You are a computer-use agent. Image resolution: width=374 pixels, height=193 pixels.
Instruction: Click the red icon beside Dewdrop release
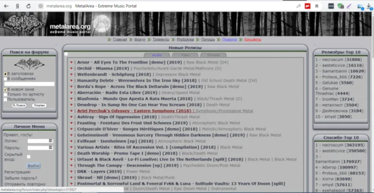pos(71,105)
